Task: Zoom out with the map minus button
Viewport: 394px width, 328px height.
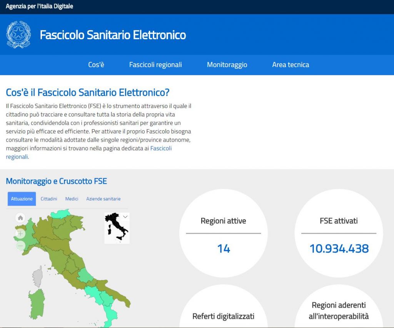Action: 20,246
